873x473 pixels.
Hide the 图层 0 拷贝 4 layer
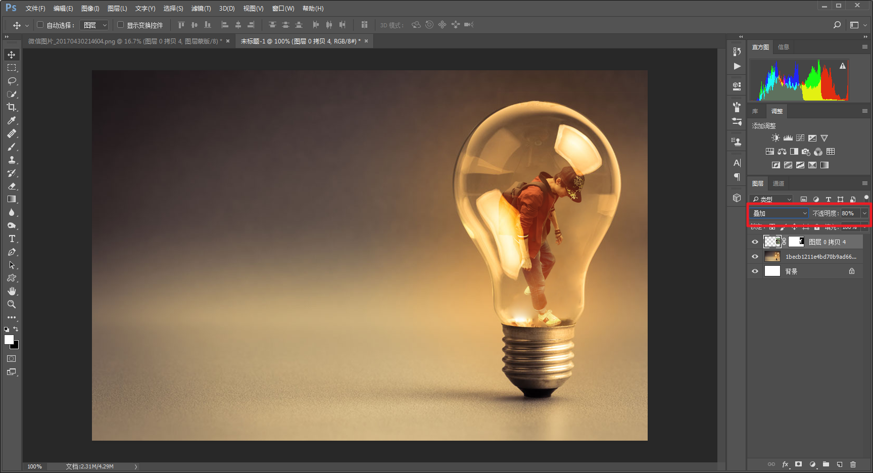coord(755,242)
